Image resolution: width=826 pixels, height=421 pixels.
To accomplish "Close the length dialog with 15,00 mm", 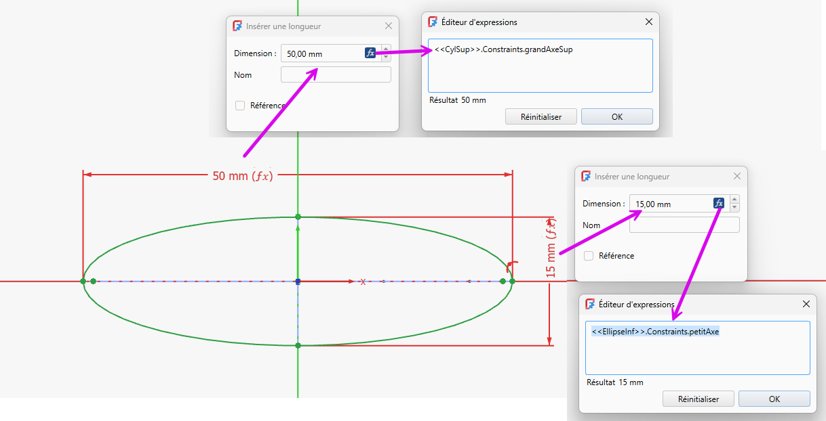I will [737, 177].
